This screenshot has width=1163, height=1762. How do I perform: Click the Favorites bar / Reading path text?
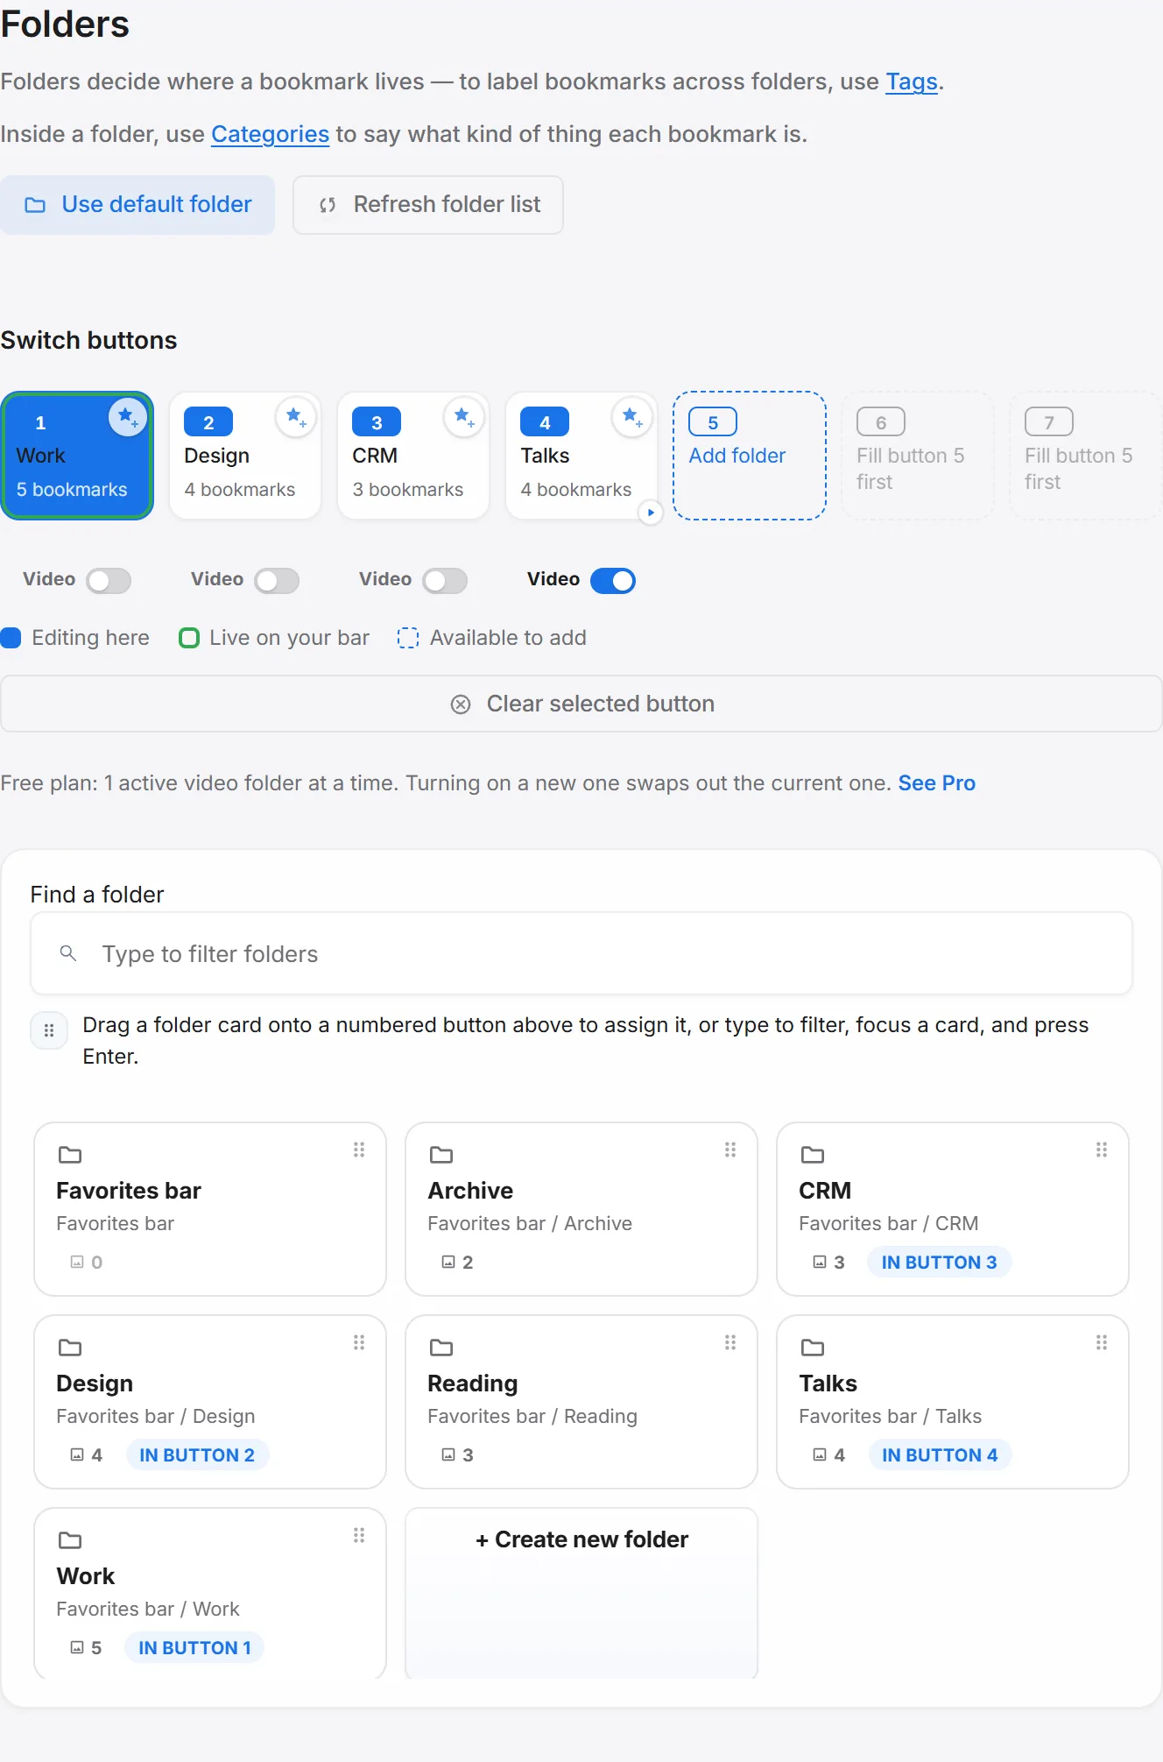532,1416
